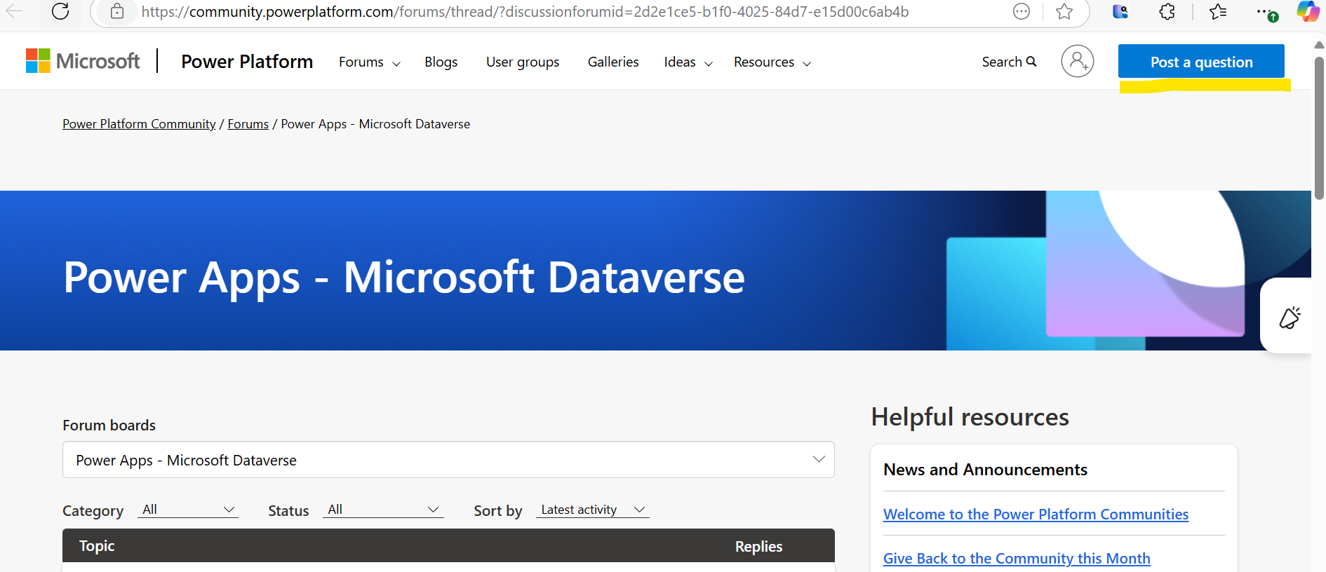Open Galleries in the navigation
The image size is (1326, 572).
(613, 62)
